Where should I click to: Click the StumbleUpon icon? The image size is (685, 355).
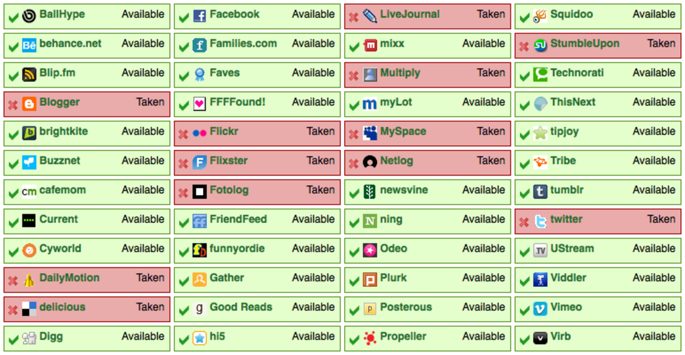pos(541,46)
